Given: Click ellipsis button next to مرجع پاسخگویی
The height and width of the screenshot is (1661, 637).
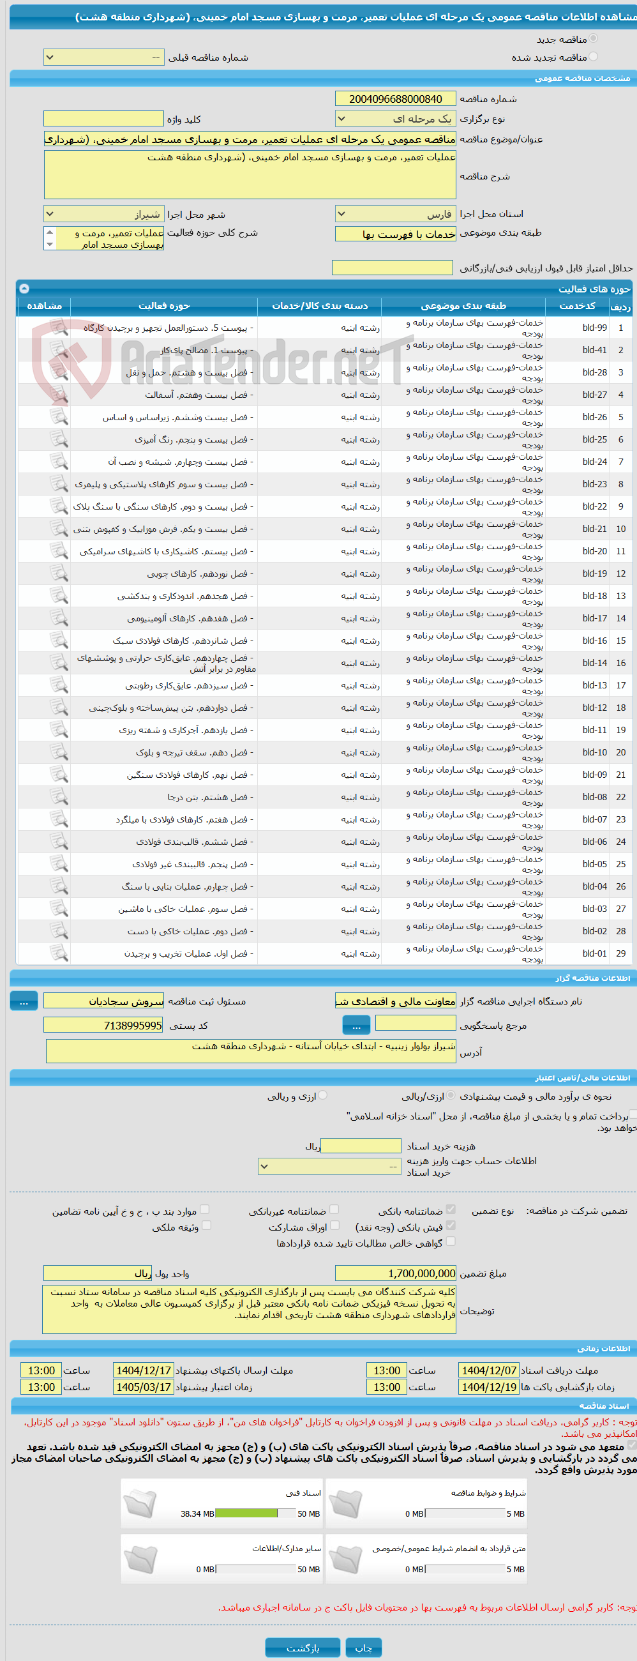Looking at the screenshot, I should tap(357, 1024).
